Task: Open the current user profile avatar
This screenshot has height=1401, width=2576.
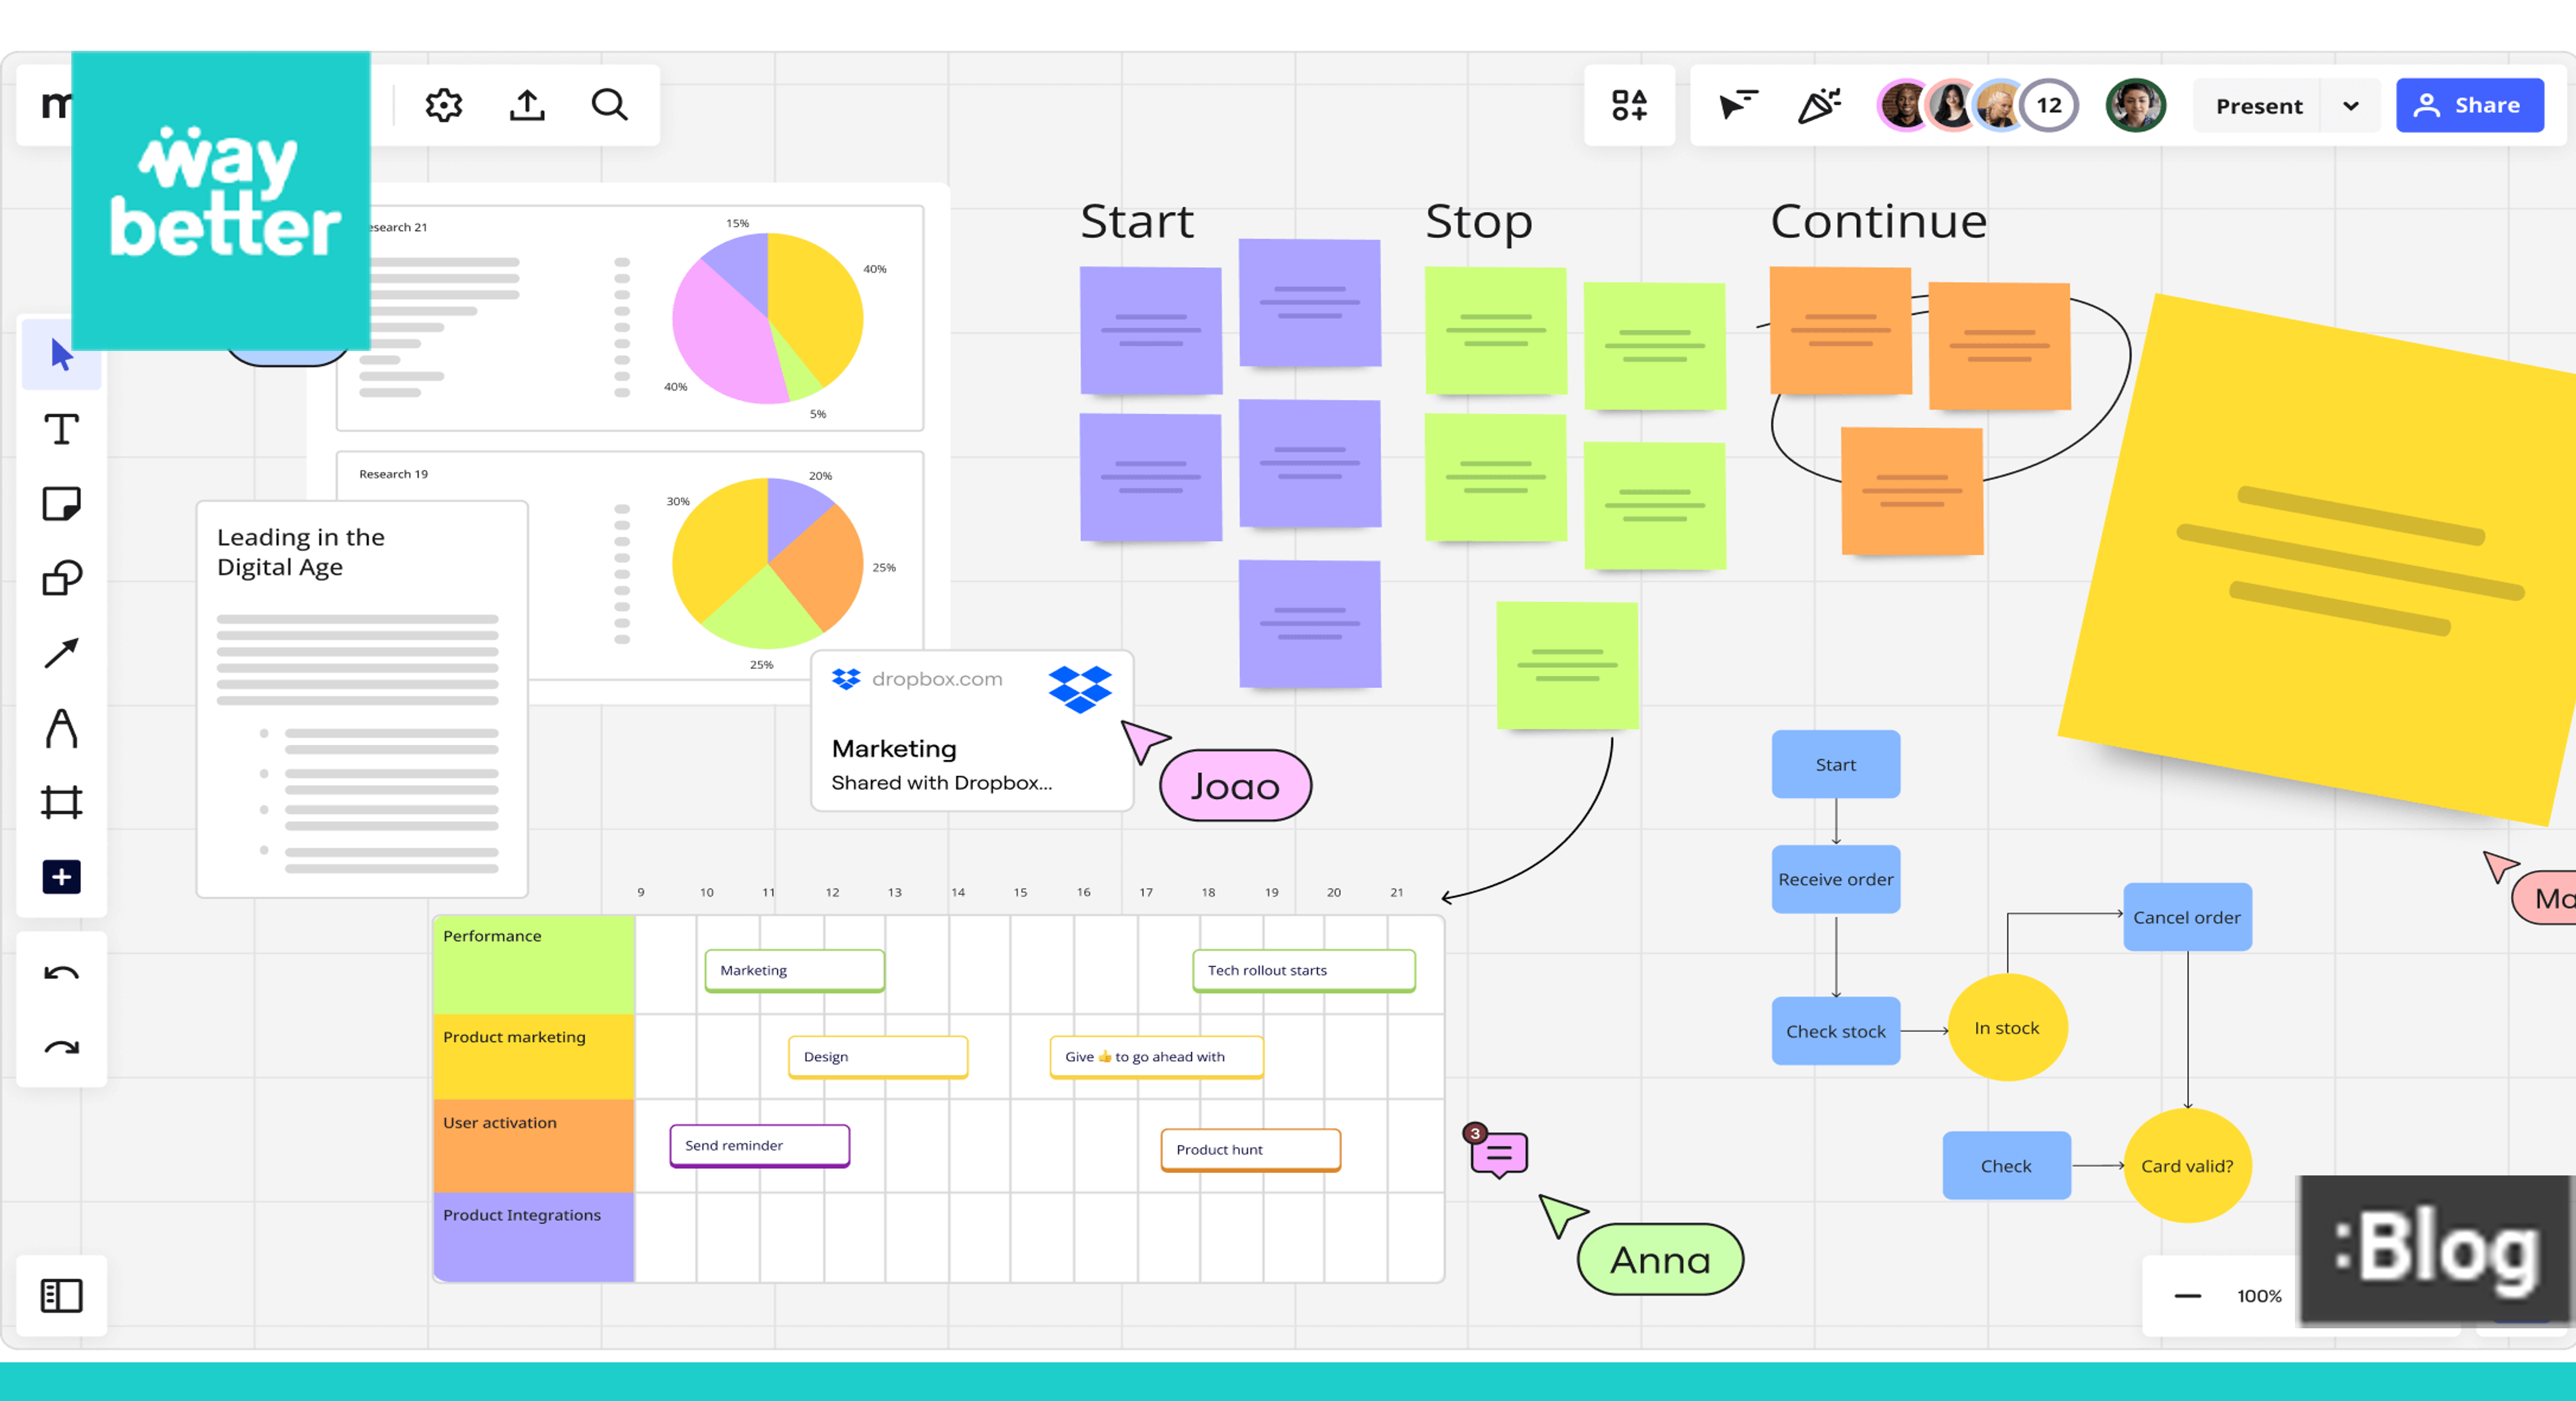Action: tap(2135, 105)
